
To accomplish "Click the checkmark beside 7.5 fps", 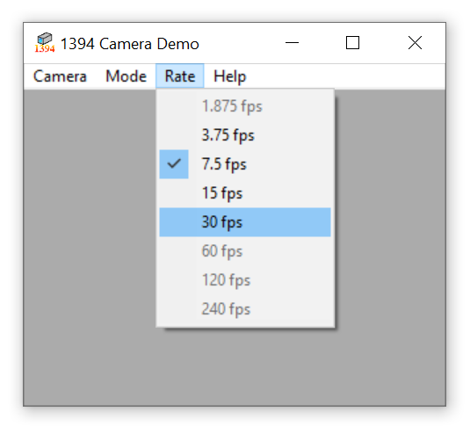I will click(174, 164).
